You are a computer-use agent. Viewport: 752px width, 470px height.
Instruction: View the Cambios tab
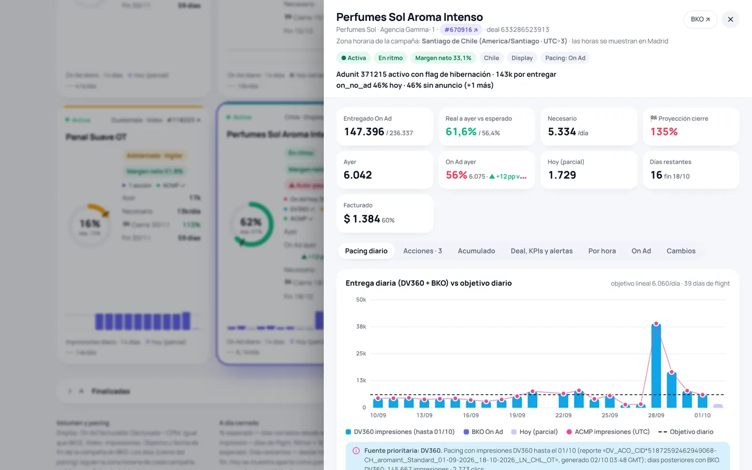point(681,251)
